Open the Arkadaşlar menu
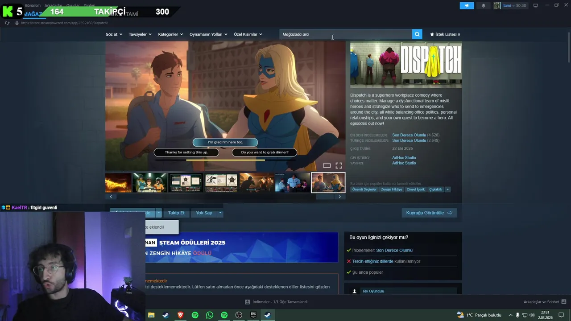The height and width of the screenshot is (321, 571). tap(53, 5)
